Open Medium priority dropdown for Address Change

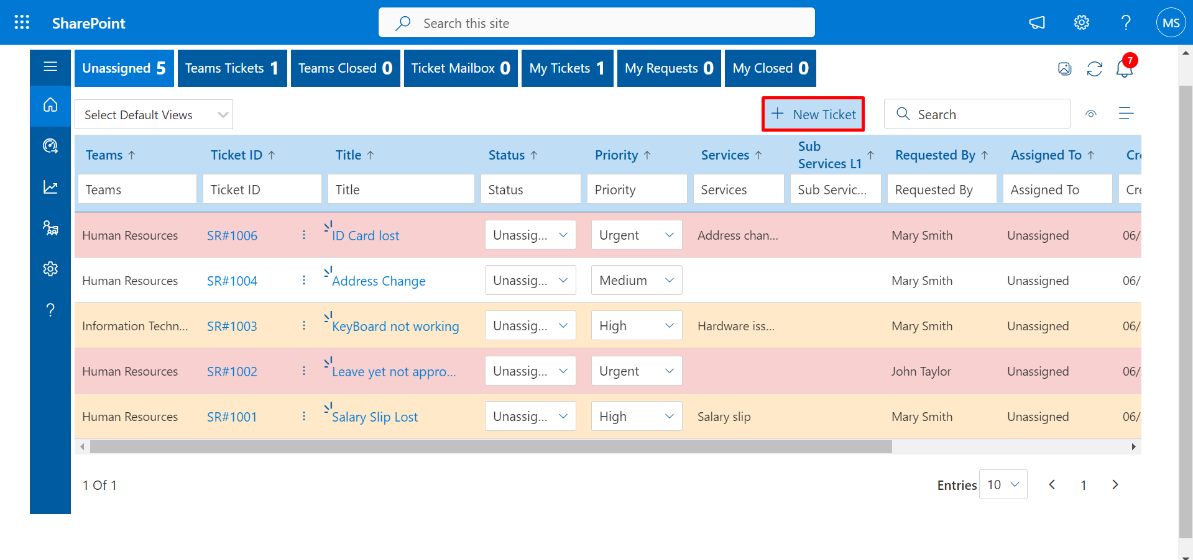(637, 280)
